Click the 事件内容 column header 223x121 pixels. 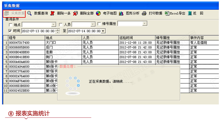[x=204, y=38]
